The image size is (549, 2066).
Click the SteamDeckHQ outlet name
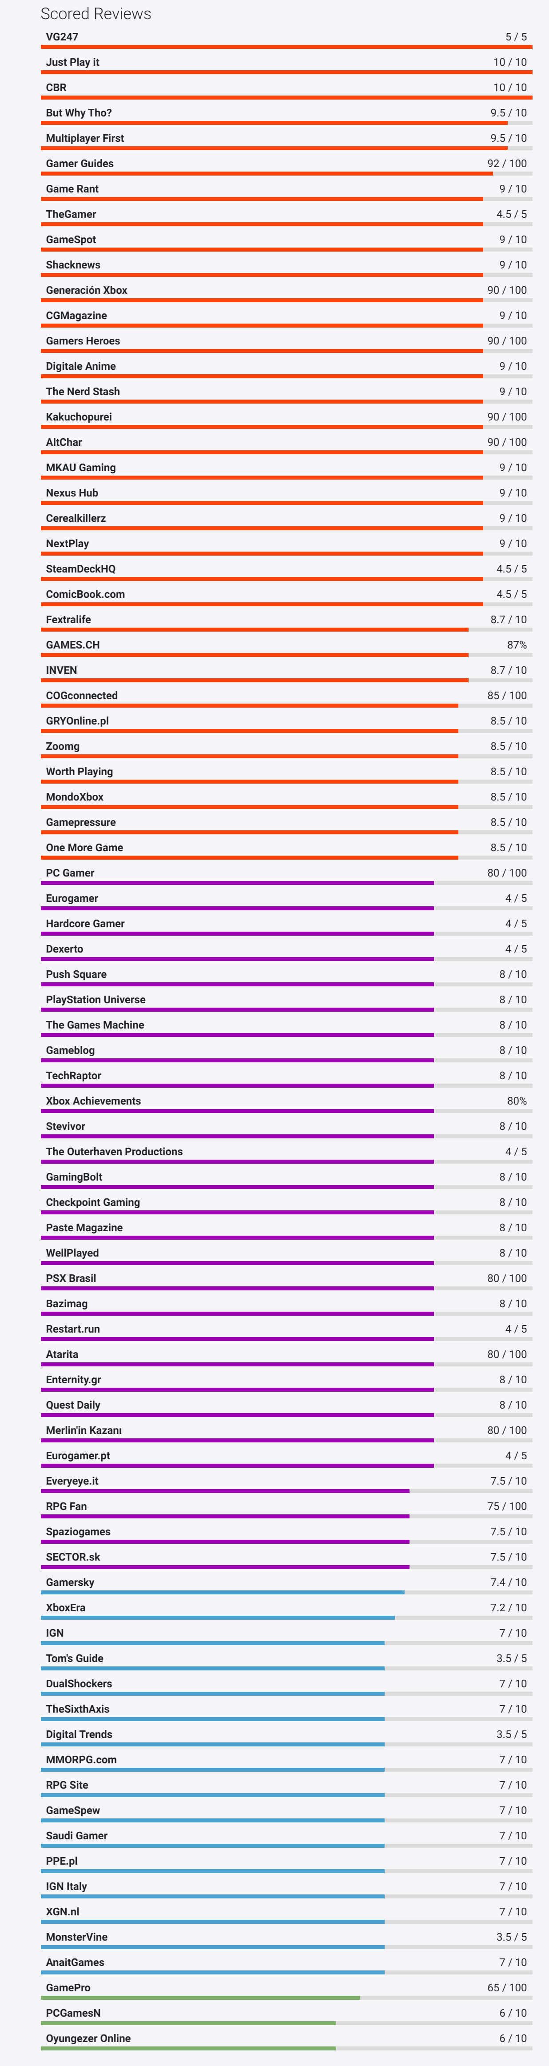click(80, 569)
